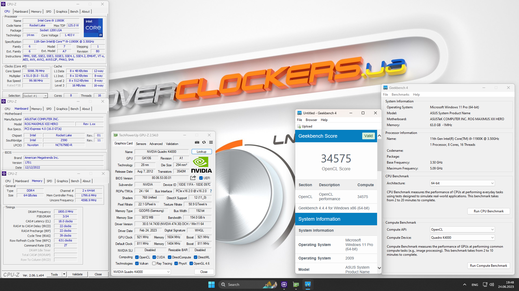Open the CPU-Z Tools dropdown arrow

pos(64,274)
